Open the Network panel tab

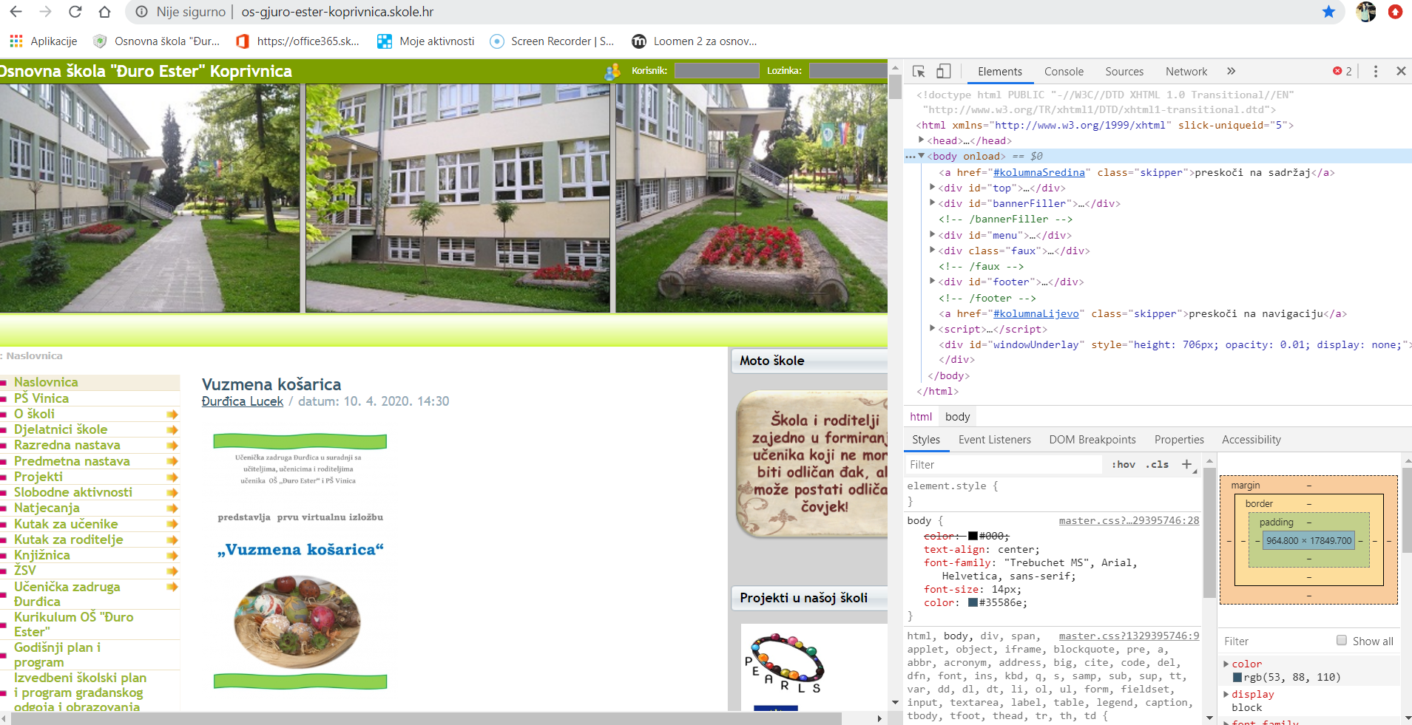(1185, 71)
